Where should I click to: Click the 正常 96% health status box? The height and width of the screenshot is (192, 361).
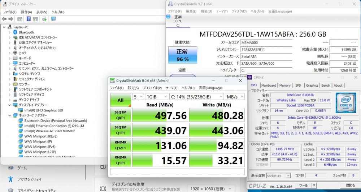(183, 55)
